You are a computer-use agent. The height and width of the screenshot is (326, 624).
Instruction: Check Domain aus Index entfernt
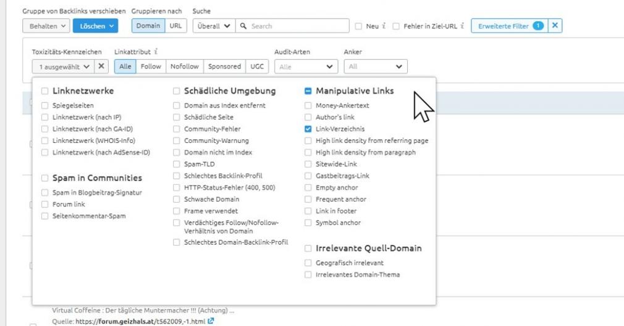point(176,105)
